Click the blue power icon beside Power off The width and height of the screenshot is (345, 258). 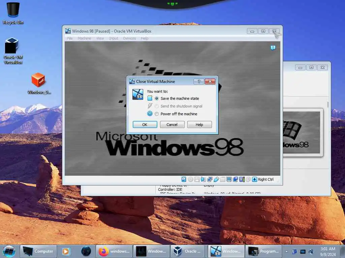point(150,114)
